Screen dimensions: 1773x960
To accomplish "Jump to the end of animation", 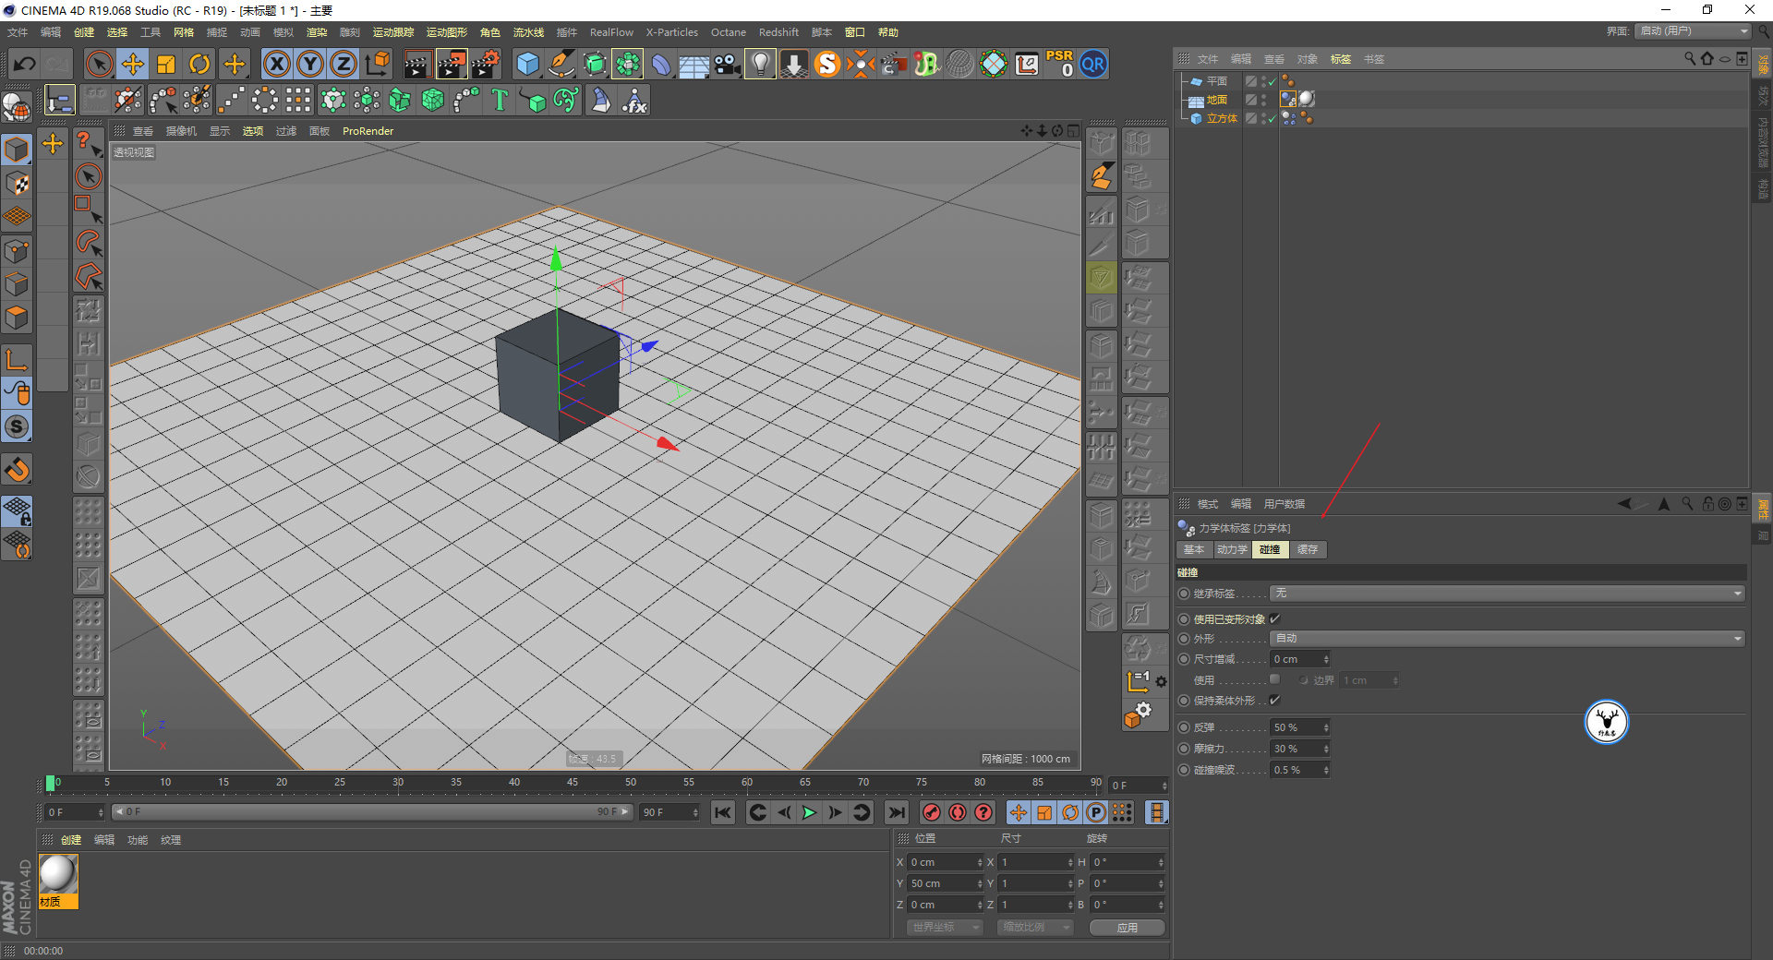I will pos(896,812).
